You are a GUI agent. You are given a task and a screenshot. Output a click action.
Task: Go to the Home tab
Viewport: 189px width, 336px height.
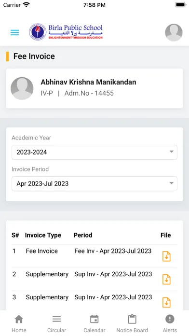point(19,323)
